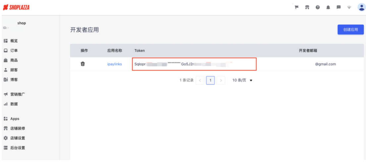Click the wifi signal icon
Viewport: 366px width, 162px height.
[x=349, y=7]
